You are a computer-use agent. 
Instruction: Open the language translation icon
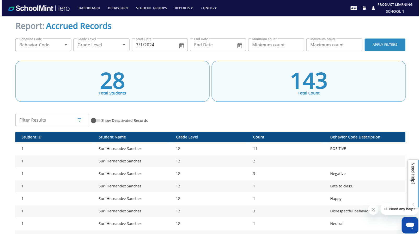pyautogui.click(x=354, y=8)
